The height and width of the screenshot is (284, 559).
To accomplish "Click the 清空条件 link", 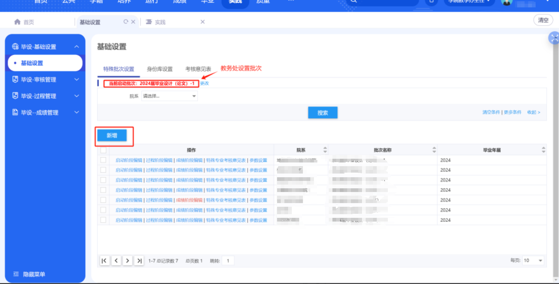I will 491,112.
